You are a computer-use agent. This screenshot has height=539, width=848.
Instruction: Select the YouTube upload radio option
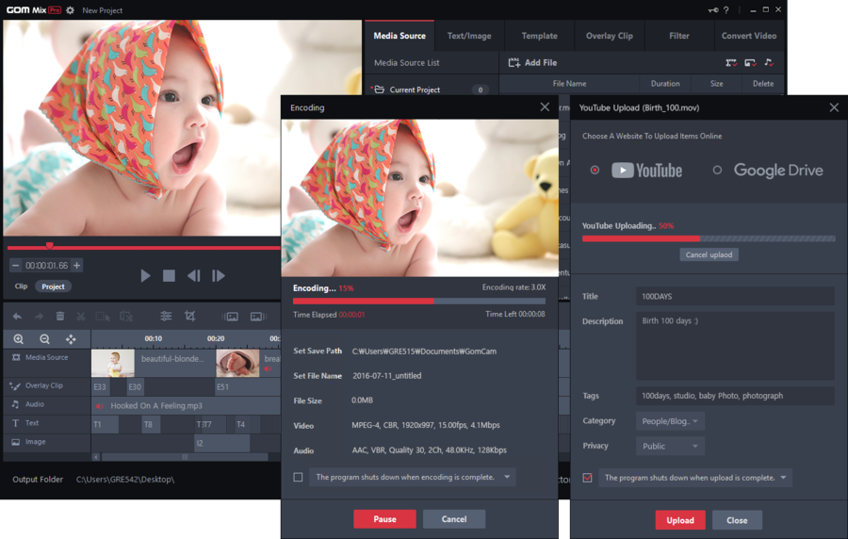tap(595, 171)
